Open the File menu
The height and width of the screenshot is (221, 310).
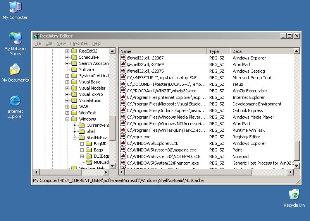tap(38, 43)
